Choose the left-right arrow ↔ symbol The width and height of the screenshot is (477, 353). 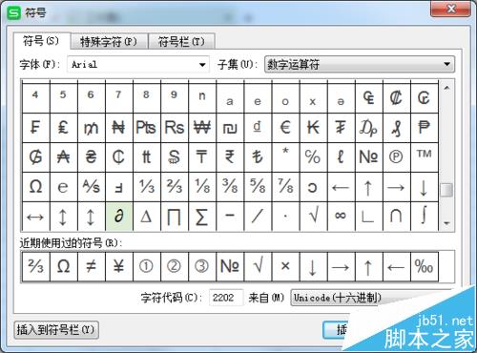click(36, 217)
